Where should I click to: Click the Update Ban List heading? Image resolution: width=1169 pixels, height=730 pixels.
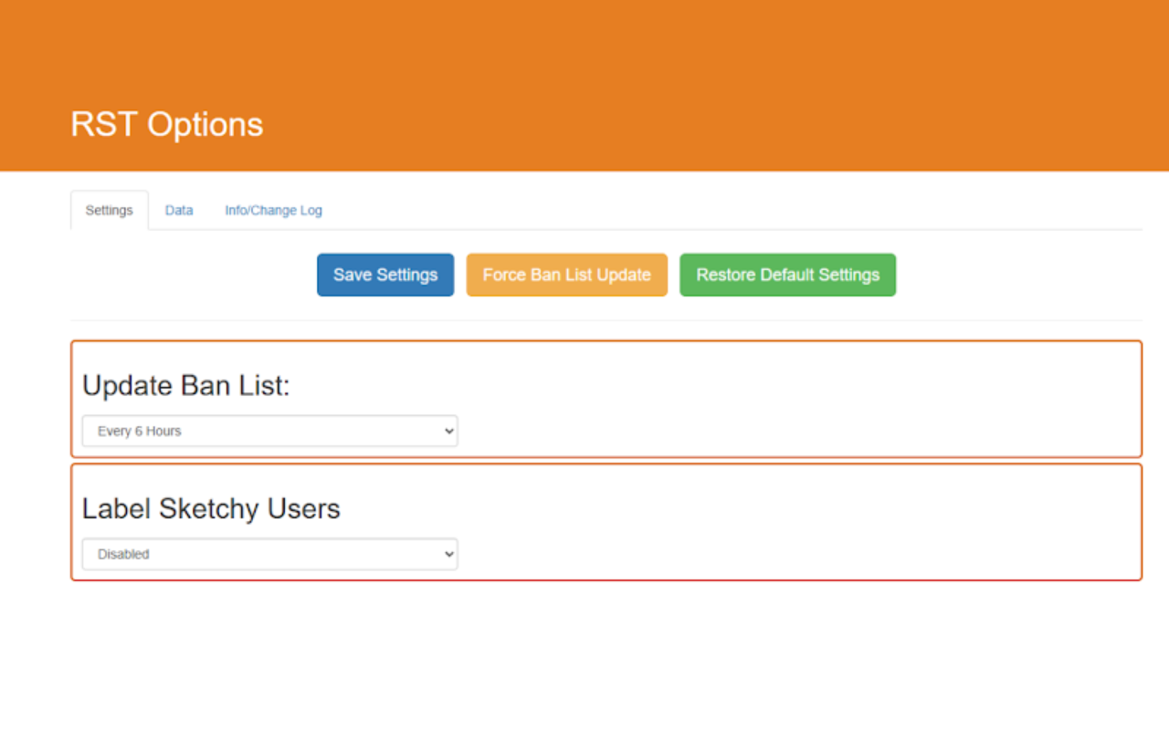(185, 386)
